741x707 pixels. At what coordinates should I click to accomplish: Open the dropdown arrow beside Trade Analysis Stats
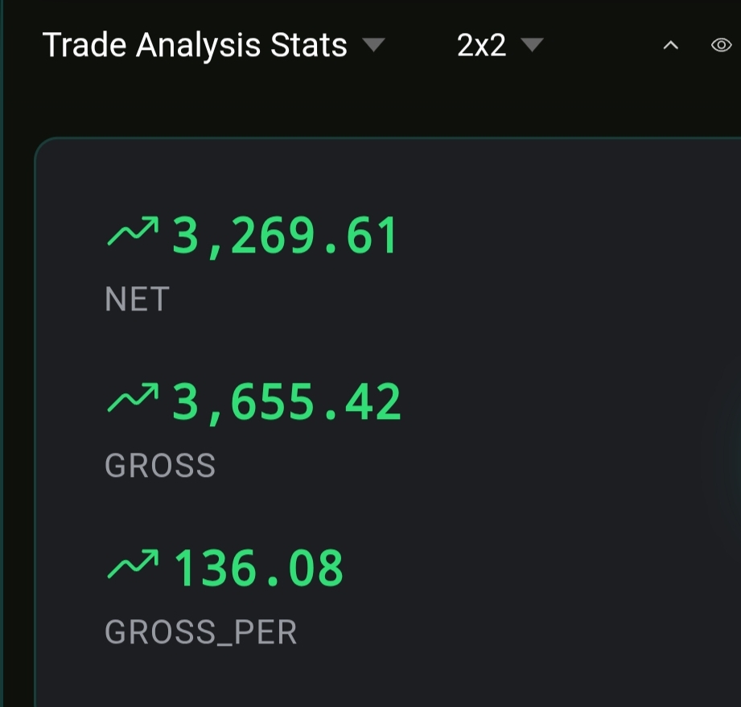(373, 44)
